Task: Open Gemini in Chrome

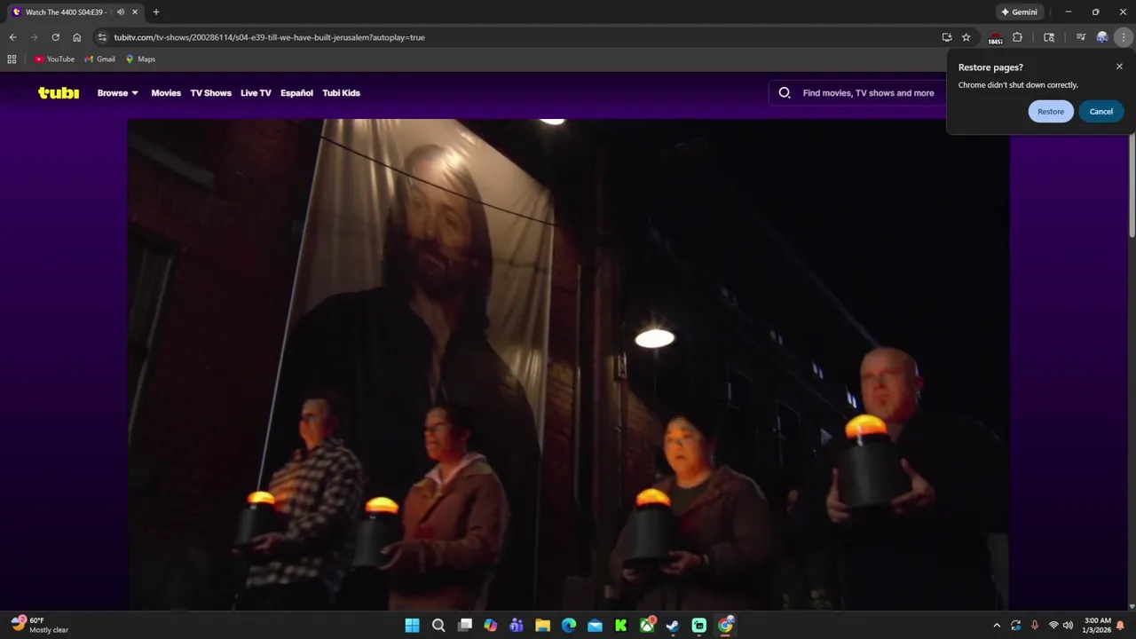Action: click(1020, 12)
